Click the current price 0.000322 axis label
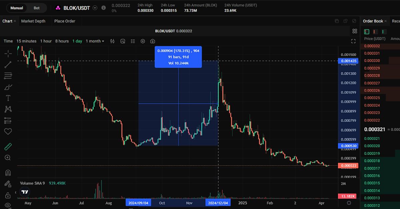 348,166
